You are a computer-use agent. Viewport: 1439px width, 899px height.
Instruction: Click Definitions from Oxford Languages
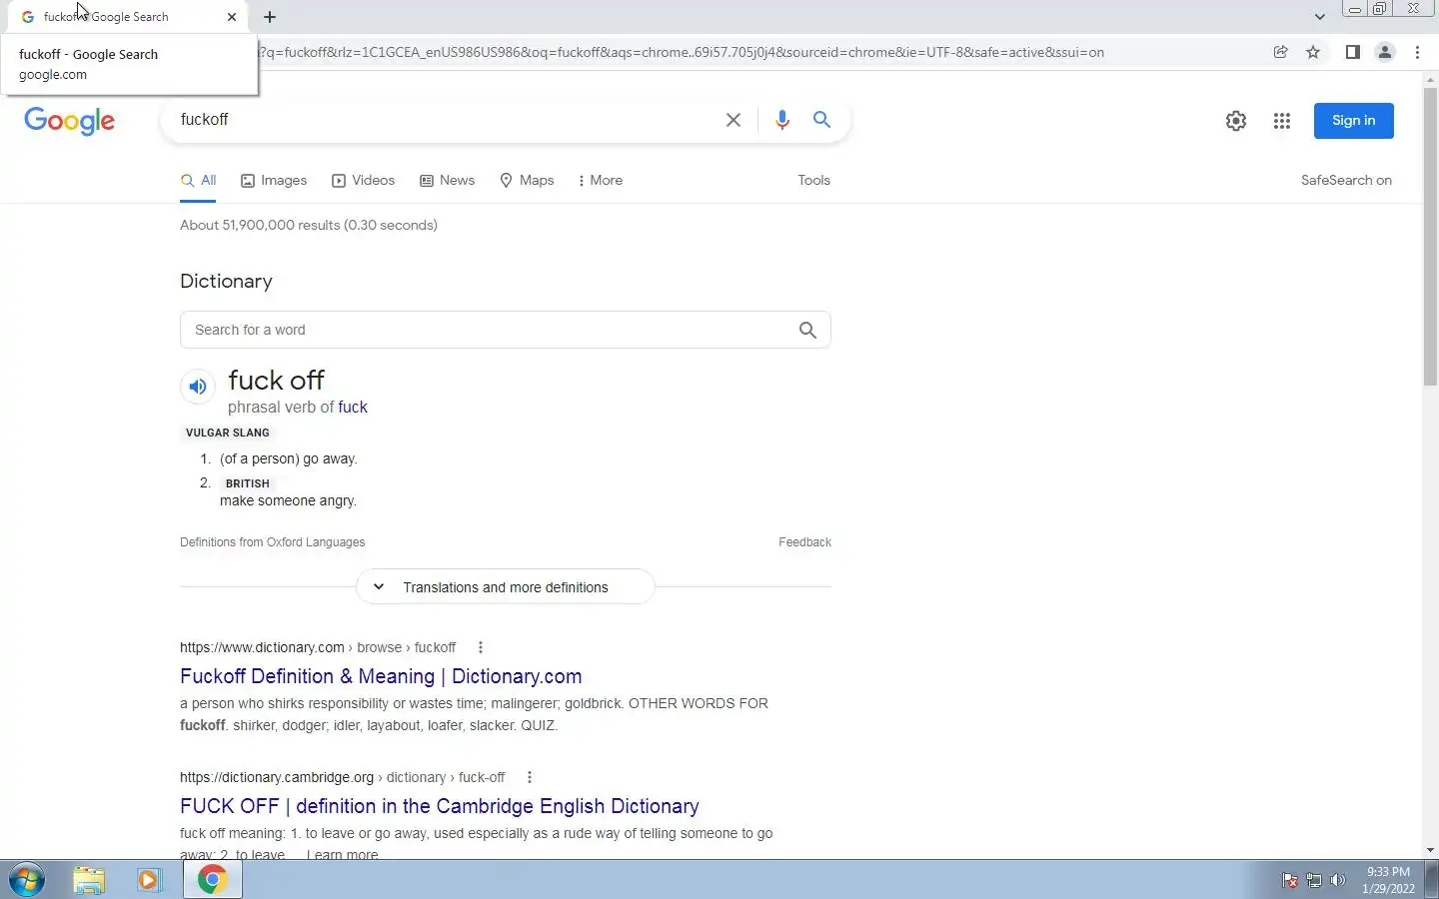(x=272, y=542)
